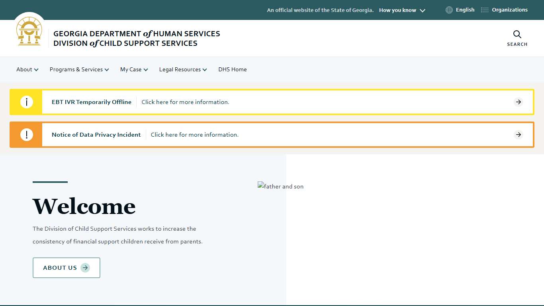Select English language option

465,10
